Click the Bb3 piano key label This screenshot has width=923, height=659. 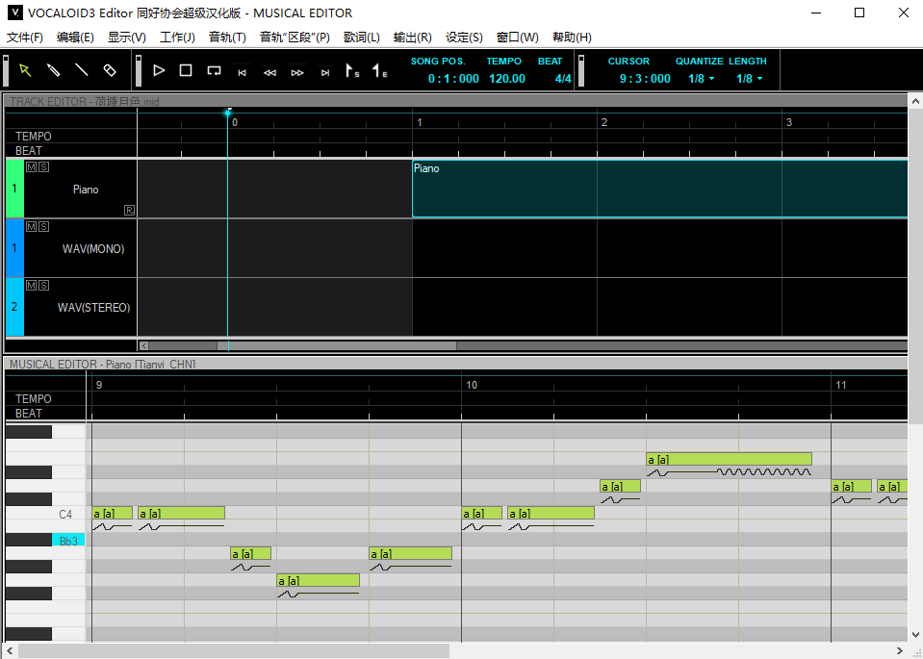(68, 540)
